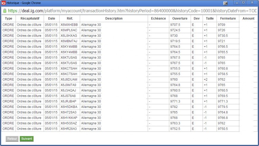
Task: Select reference X6HVKKAP
Action: (x=69, y=118)
